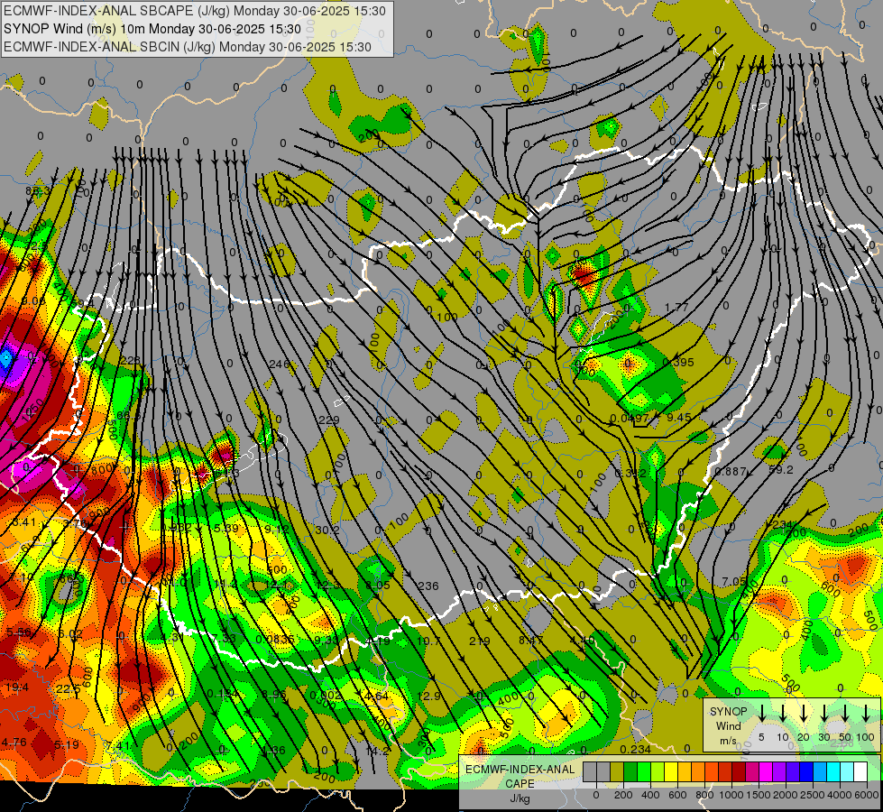Click the '4000' label on CAPE color scale
Viewport: 883px width, 812px height.
click(839, 795)
